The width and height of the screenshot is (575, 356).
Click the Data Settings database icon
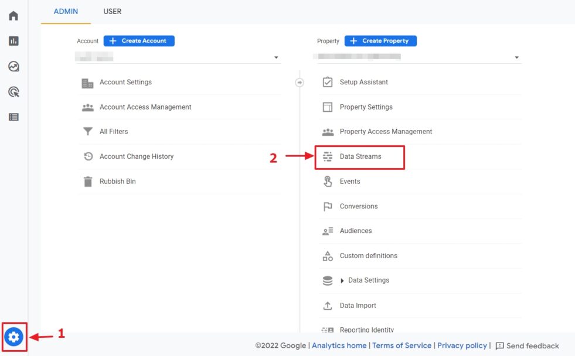[x=328, y=280]
